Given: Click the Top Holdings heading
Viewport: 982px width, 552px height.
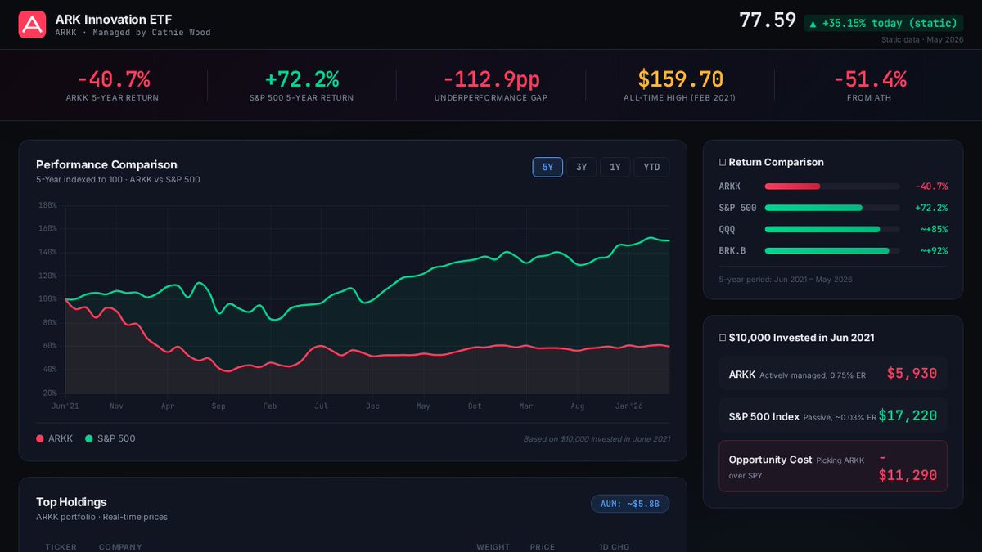Looking at the screenshot, I should click(x=71, y=502).
